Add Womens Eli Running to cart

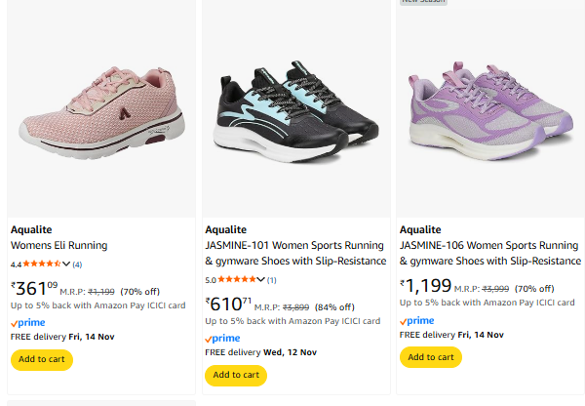[41, 359]
